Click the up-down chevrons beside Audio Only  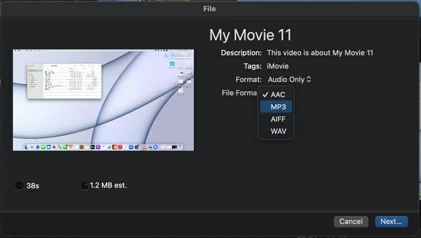[309, 80]
